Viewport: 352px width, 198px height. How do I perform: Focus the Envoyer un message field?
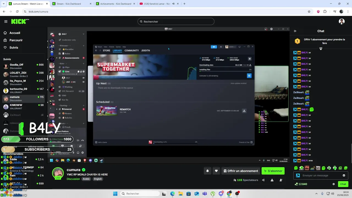(321, 175)
